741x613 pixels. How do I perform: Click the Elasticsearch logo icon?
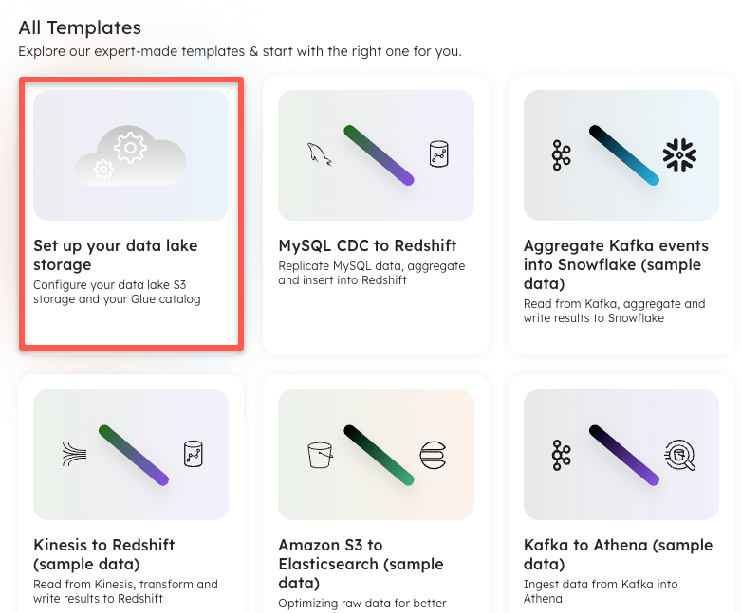coord(433,455)
